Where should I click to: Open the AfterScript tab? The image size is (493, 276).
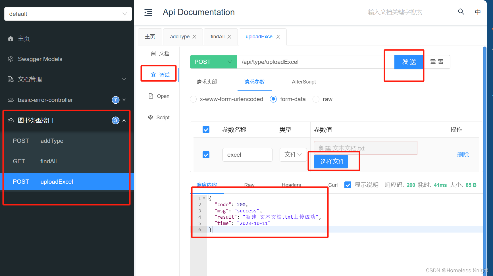click(304, 82)
